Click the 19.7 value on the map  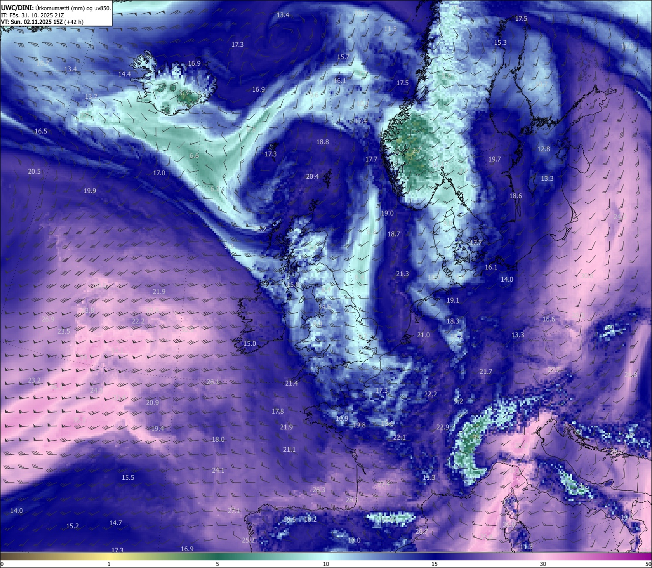(x=495, y=159)
